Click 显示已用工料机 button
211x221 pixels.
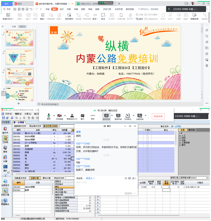(x=50, y=126)
